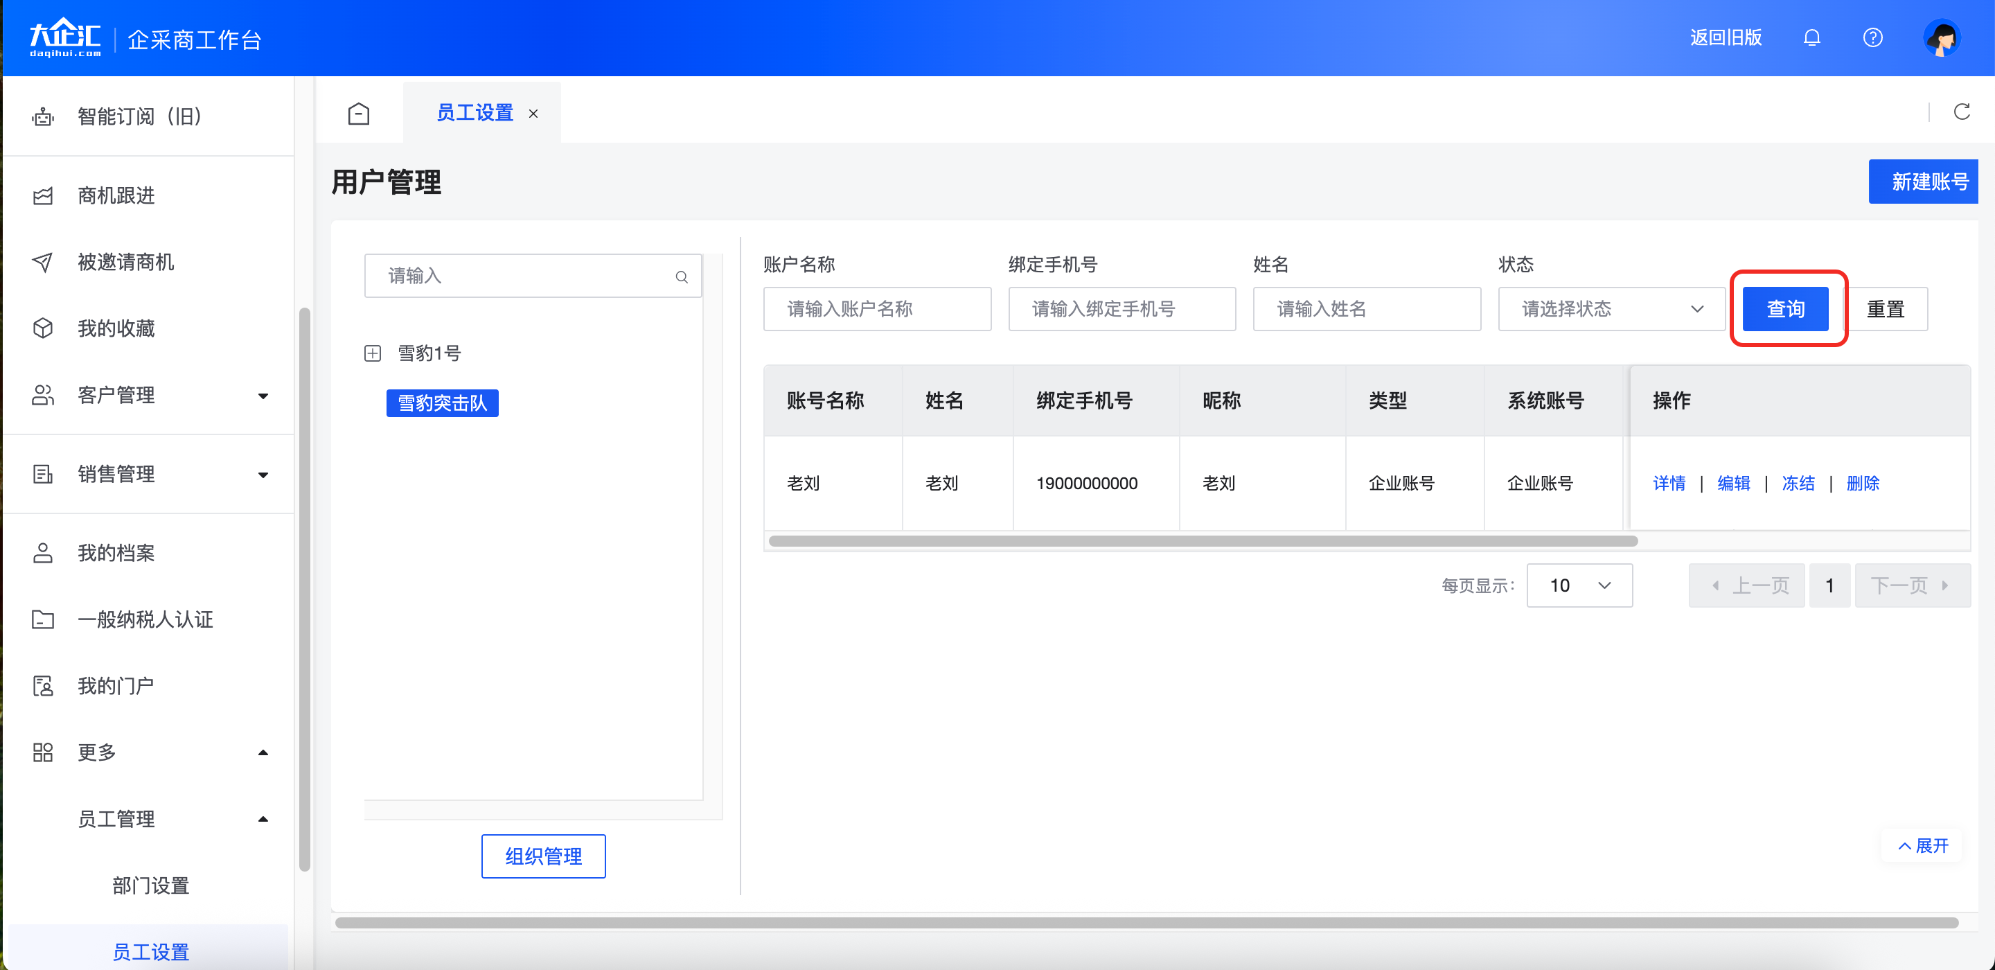Click the user avatar in header

[1942, 38]
